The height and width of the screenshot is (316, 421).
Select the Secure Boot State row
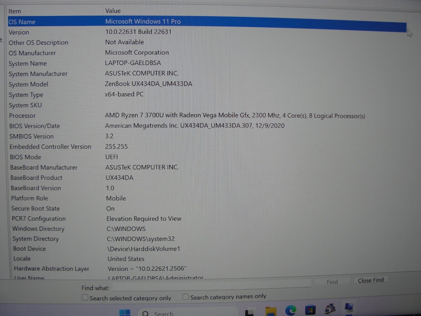207,208
